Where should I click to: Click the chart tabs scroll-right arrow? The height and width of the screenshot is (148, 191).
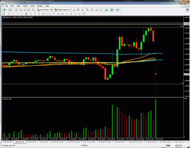click(x=189, y=142)
